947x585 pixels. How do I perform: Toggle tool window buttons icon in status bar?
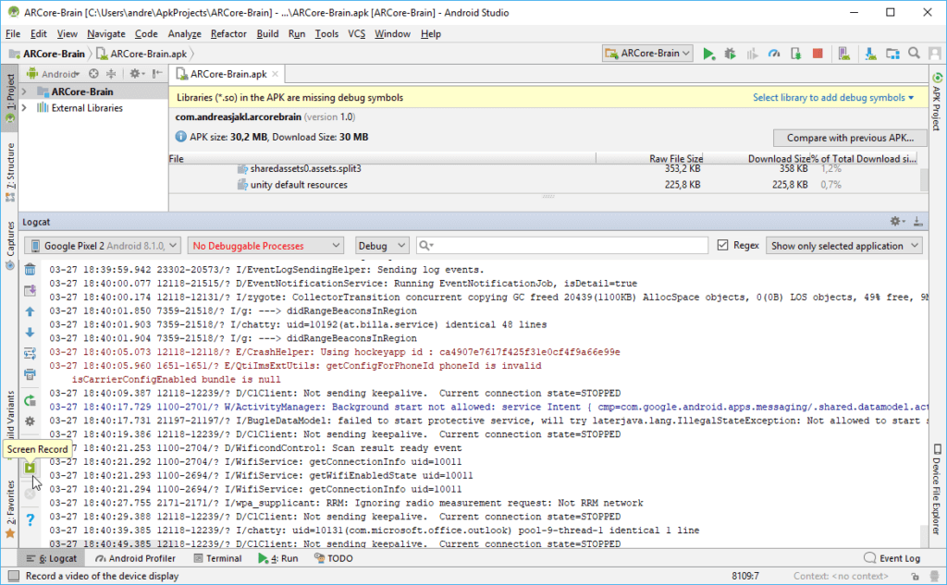[x=13, y=576]
